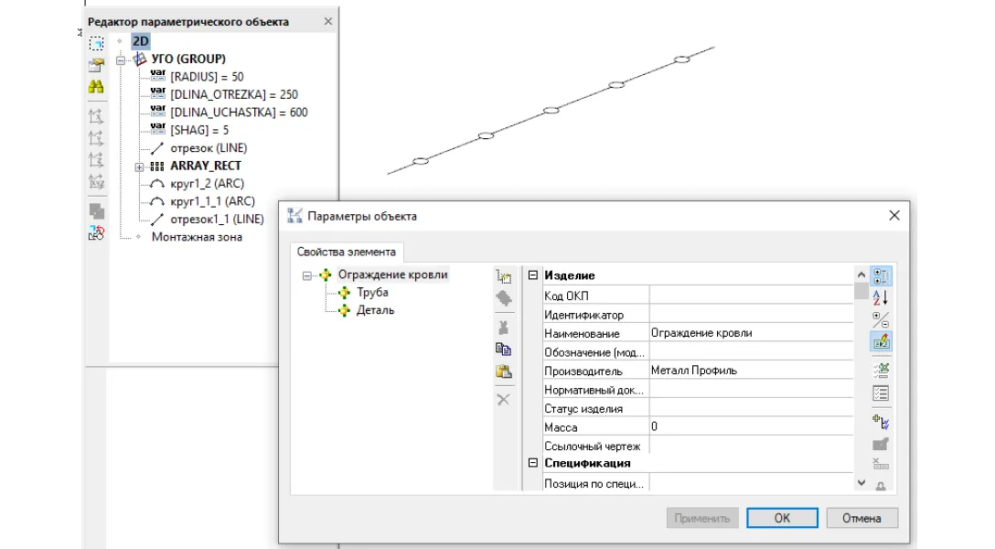Select отрезок1_1 (LINE) in the tree

(217, 219)
